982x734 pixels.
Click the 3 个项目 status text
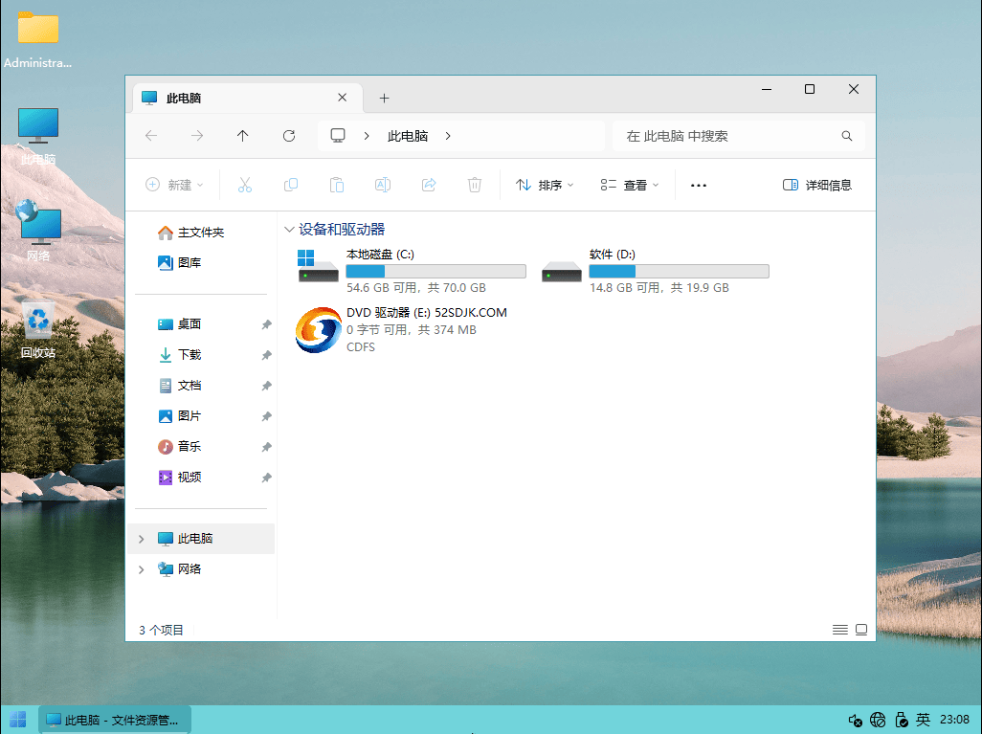coord(161,630)
